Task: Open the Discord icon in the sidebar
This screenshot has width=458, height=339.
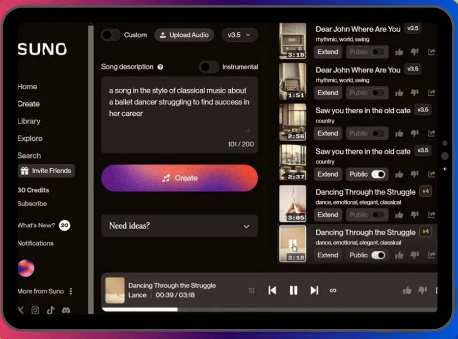Action: pyautogui.click(x=66, y=310)
